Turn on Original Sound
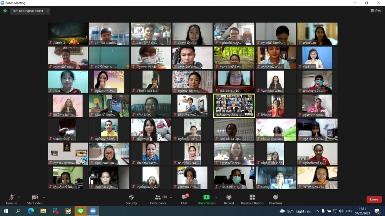 coord(28,11)
